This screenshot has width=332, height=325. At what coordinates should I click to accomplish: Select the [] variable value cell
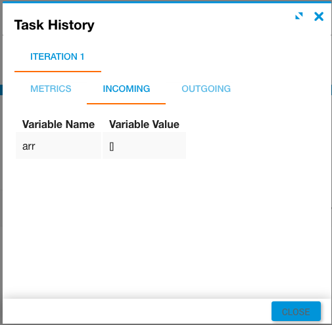point(144,146)
